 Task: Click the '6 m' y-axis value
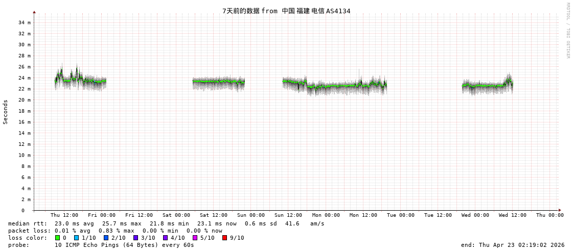26,177
